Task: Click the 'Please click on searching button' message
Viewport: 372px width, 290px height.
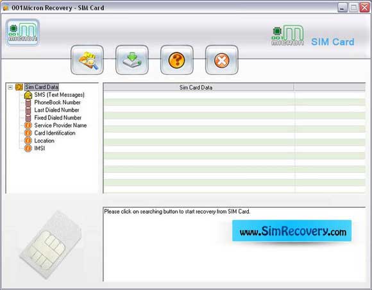Action: tap(177, 212)
